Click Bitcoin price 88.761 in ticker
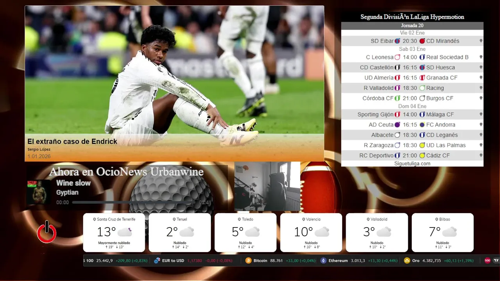 point(276,261)
